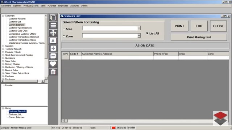Viewport: 232px width, 130px height.
Task: Collapse the History tree node
Action: tap(3, 108)
